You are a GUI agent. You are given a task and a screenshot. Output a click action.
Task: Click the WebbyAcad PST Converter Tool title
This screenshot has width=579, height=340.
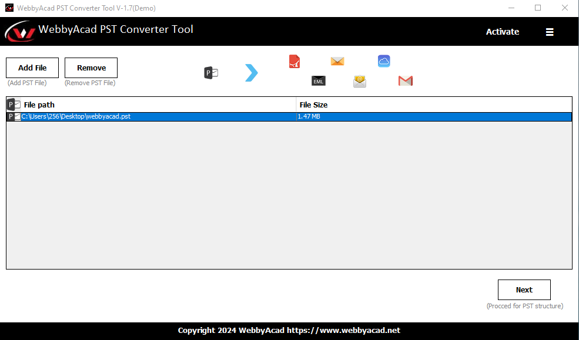116,29
